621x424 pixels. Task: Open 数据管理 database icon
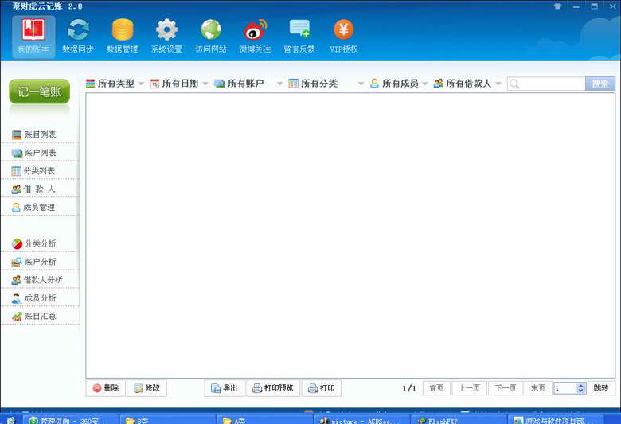click(123, 36)
